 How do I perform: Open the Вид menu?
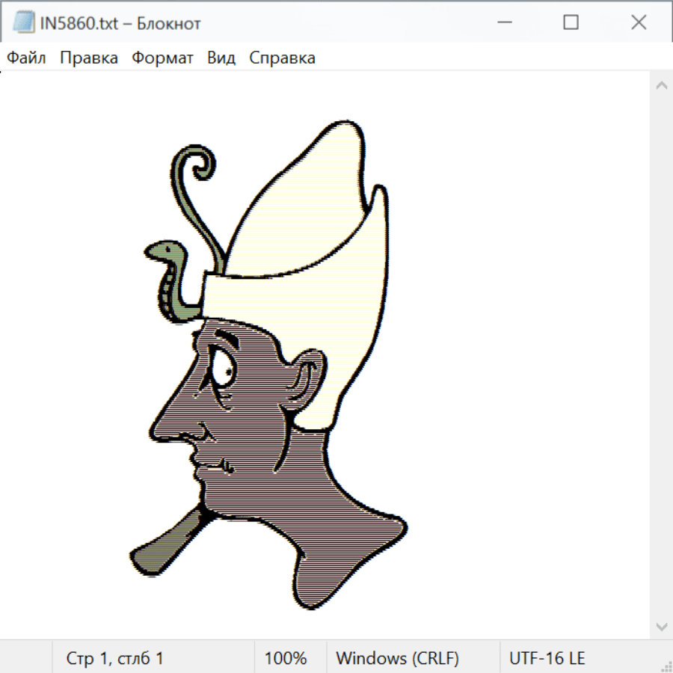point(221,58)
